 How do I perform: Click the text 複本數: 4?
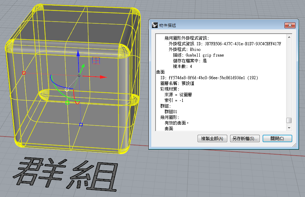pyautogui.click(x=182, y=66)
